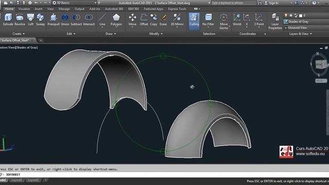
Task: Click the WCS dropdown under the ViewCube
Action: 321,81
